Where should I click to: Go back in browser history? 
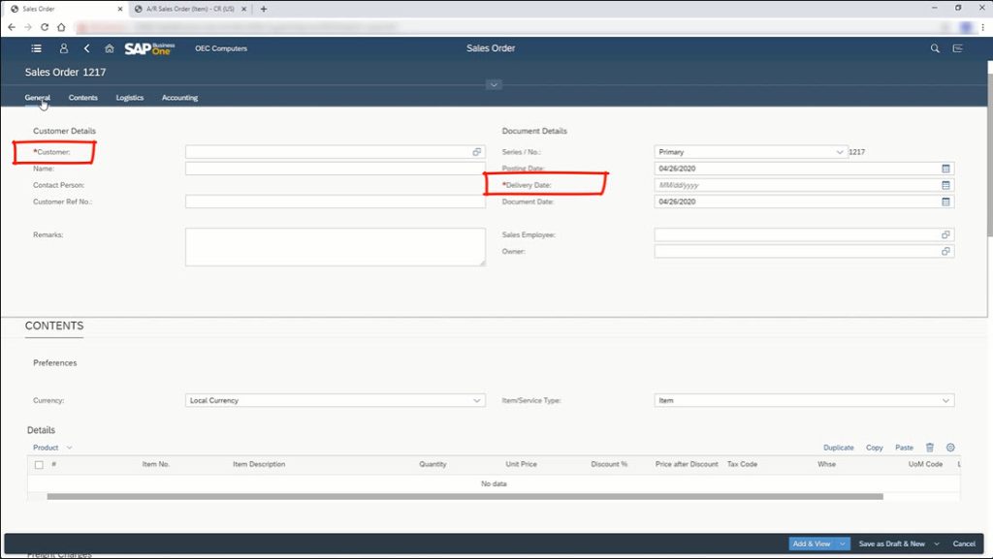(x=12, y=27)
